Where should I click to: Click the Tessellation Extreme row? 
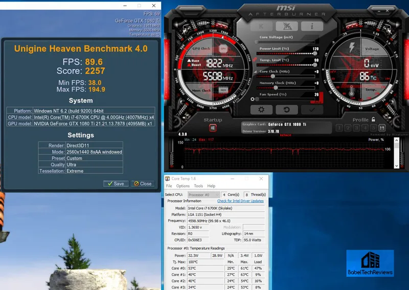(81, 171)
